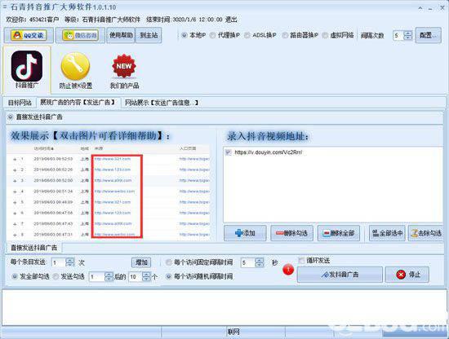Image resolution: width=449 pixels, height=339 pixels.
Task: Click the 删除勾选 button
Action: [x=291, y=233]
